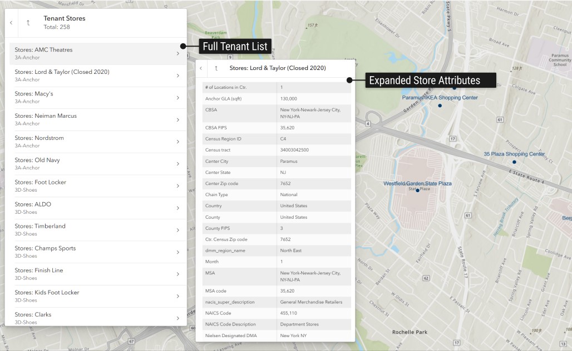Expand Macy's store details chevron
The height and width of the screenshot is (351, 572).
pos(177,98)
